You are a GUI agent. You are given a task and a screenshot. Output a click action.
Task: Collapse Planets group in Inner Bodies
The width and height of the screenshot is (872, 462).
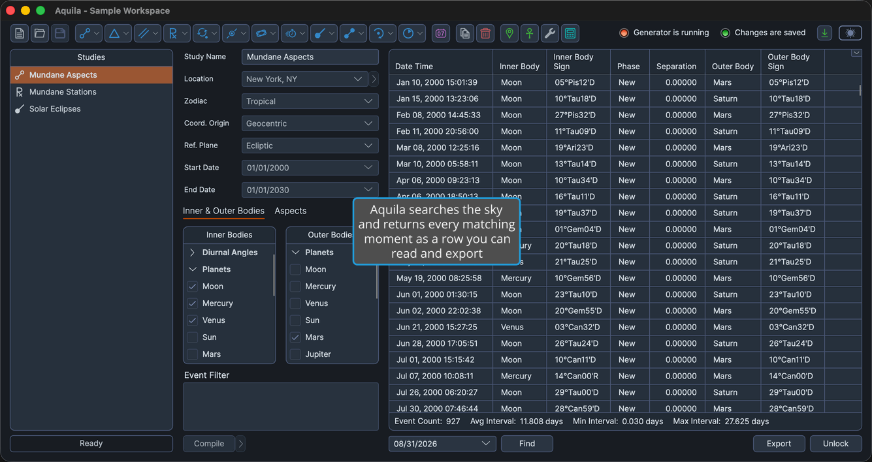[x=192, y=269]
